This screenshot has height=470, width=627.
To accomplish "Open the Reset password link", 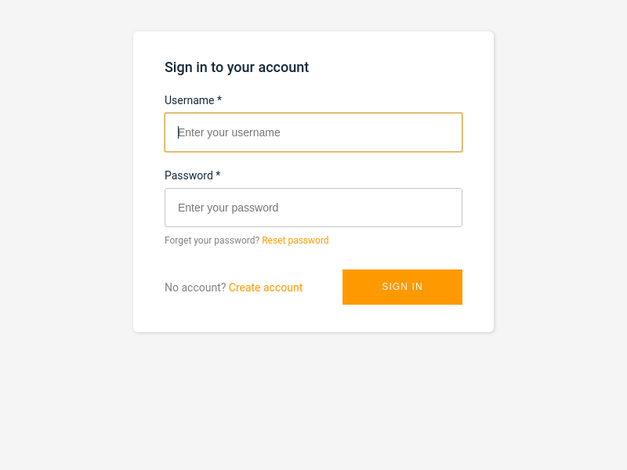I will [x=295, y=240].
